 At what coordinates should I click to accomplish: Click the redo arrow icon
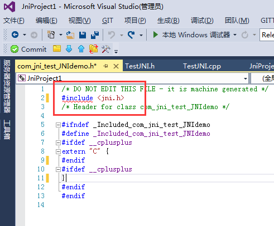point(131,35)
